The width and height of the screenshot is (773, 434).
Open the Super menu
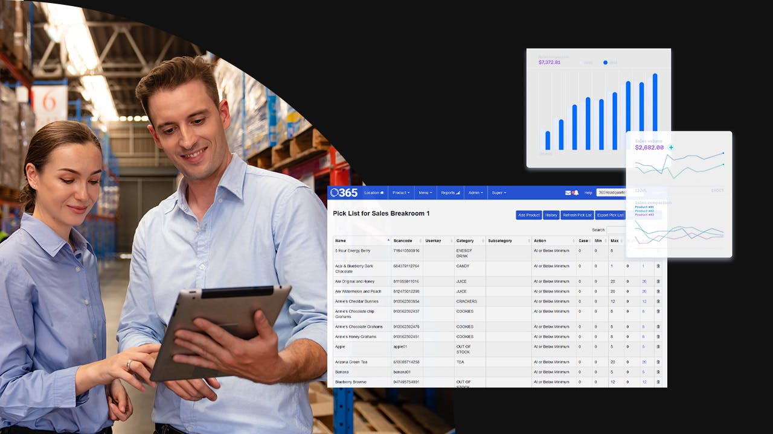point(499,193)
